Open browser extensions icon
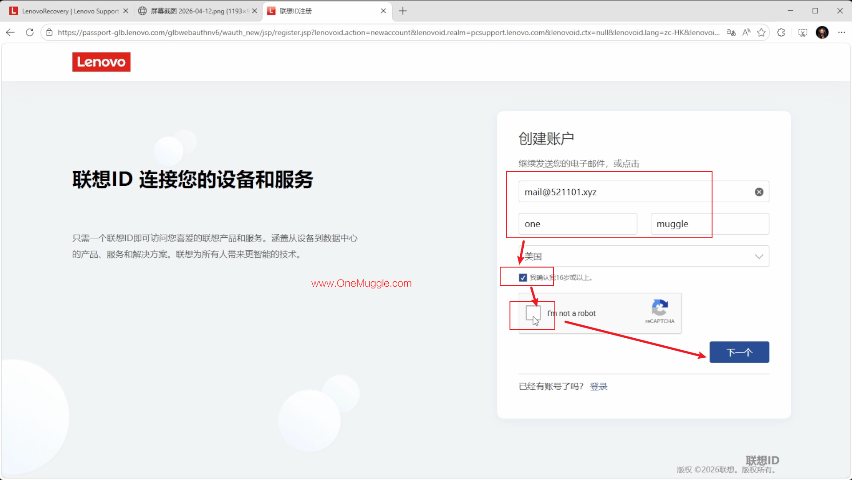Image resolution: width=852 pixels, height=480 pixels. pyautogui.click(x=781, y=32)
